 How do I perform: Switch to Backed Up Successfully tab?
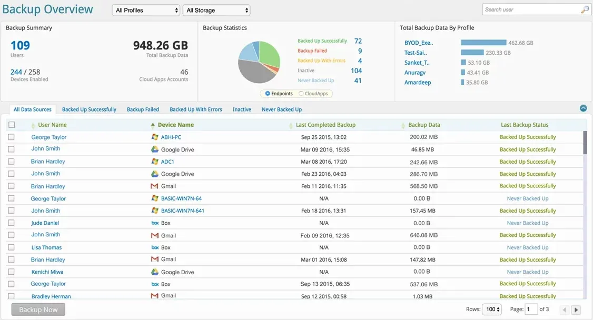click(x=89, y=109)
